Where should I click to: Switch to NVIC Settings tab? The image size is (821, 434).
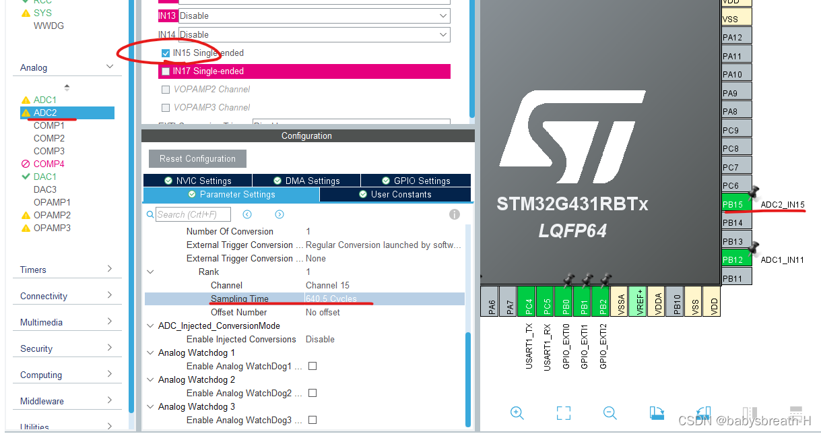coord(197,181)
